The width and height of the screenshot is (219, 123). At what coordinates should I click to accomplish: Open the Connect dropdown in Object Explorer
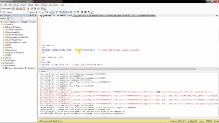(x=3, y=18)
